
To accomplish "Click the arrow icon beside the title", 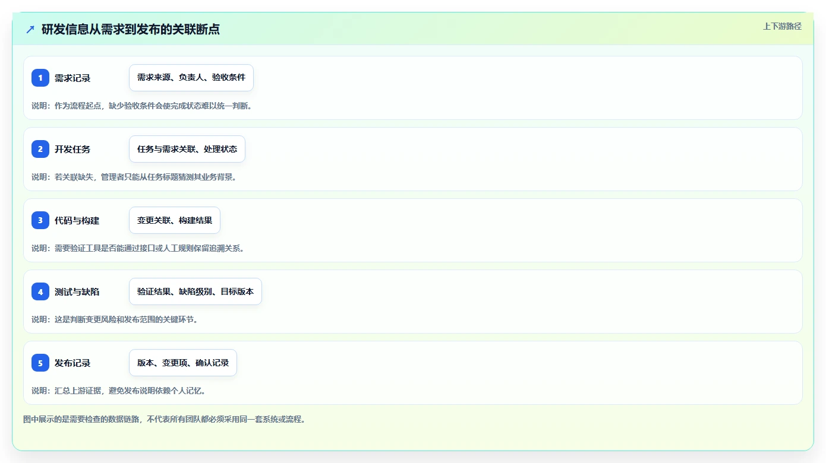I will (x=30, y=29).
